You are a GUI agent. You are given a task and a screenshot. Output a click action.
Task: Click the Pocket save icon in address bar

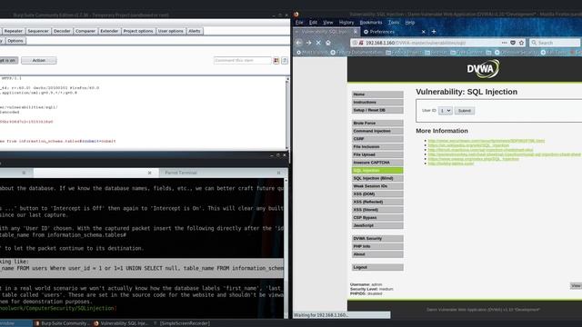(513, 43)
